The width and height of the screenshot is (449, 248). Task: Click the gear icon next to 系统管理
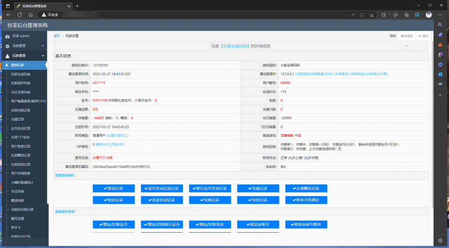click(x=7, y=46)
